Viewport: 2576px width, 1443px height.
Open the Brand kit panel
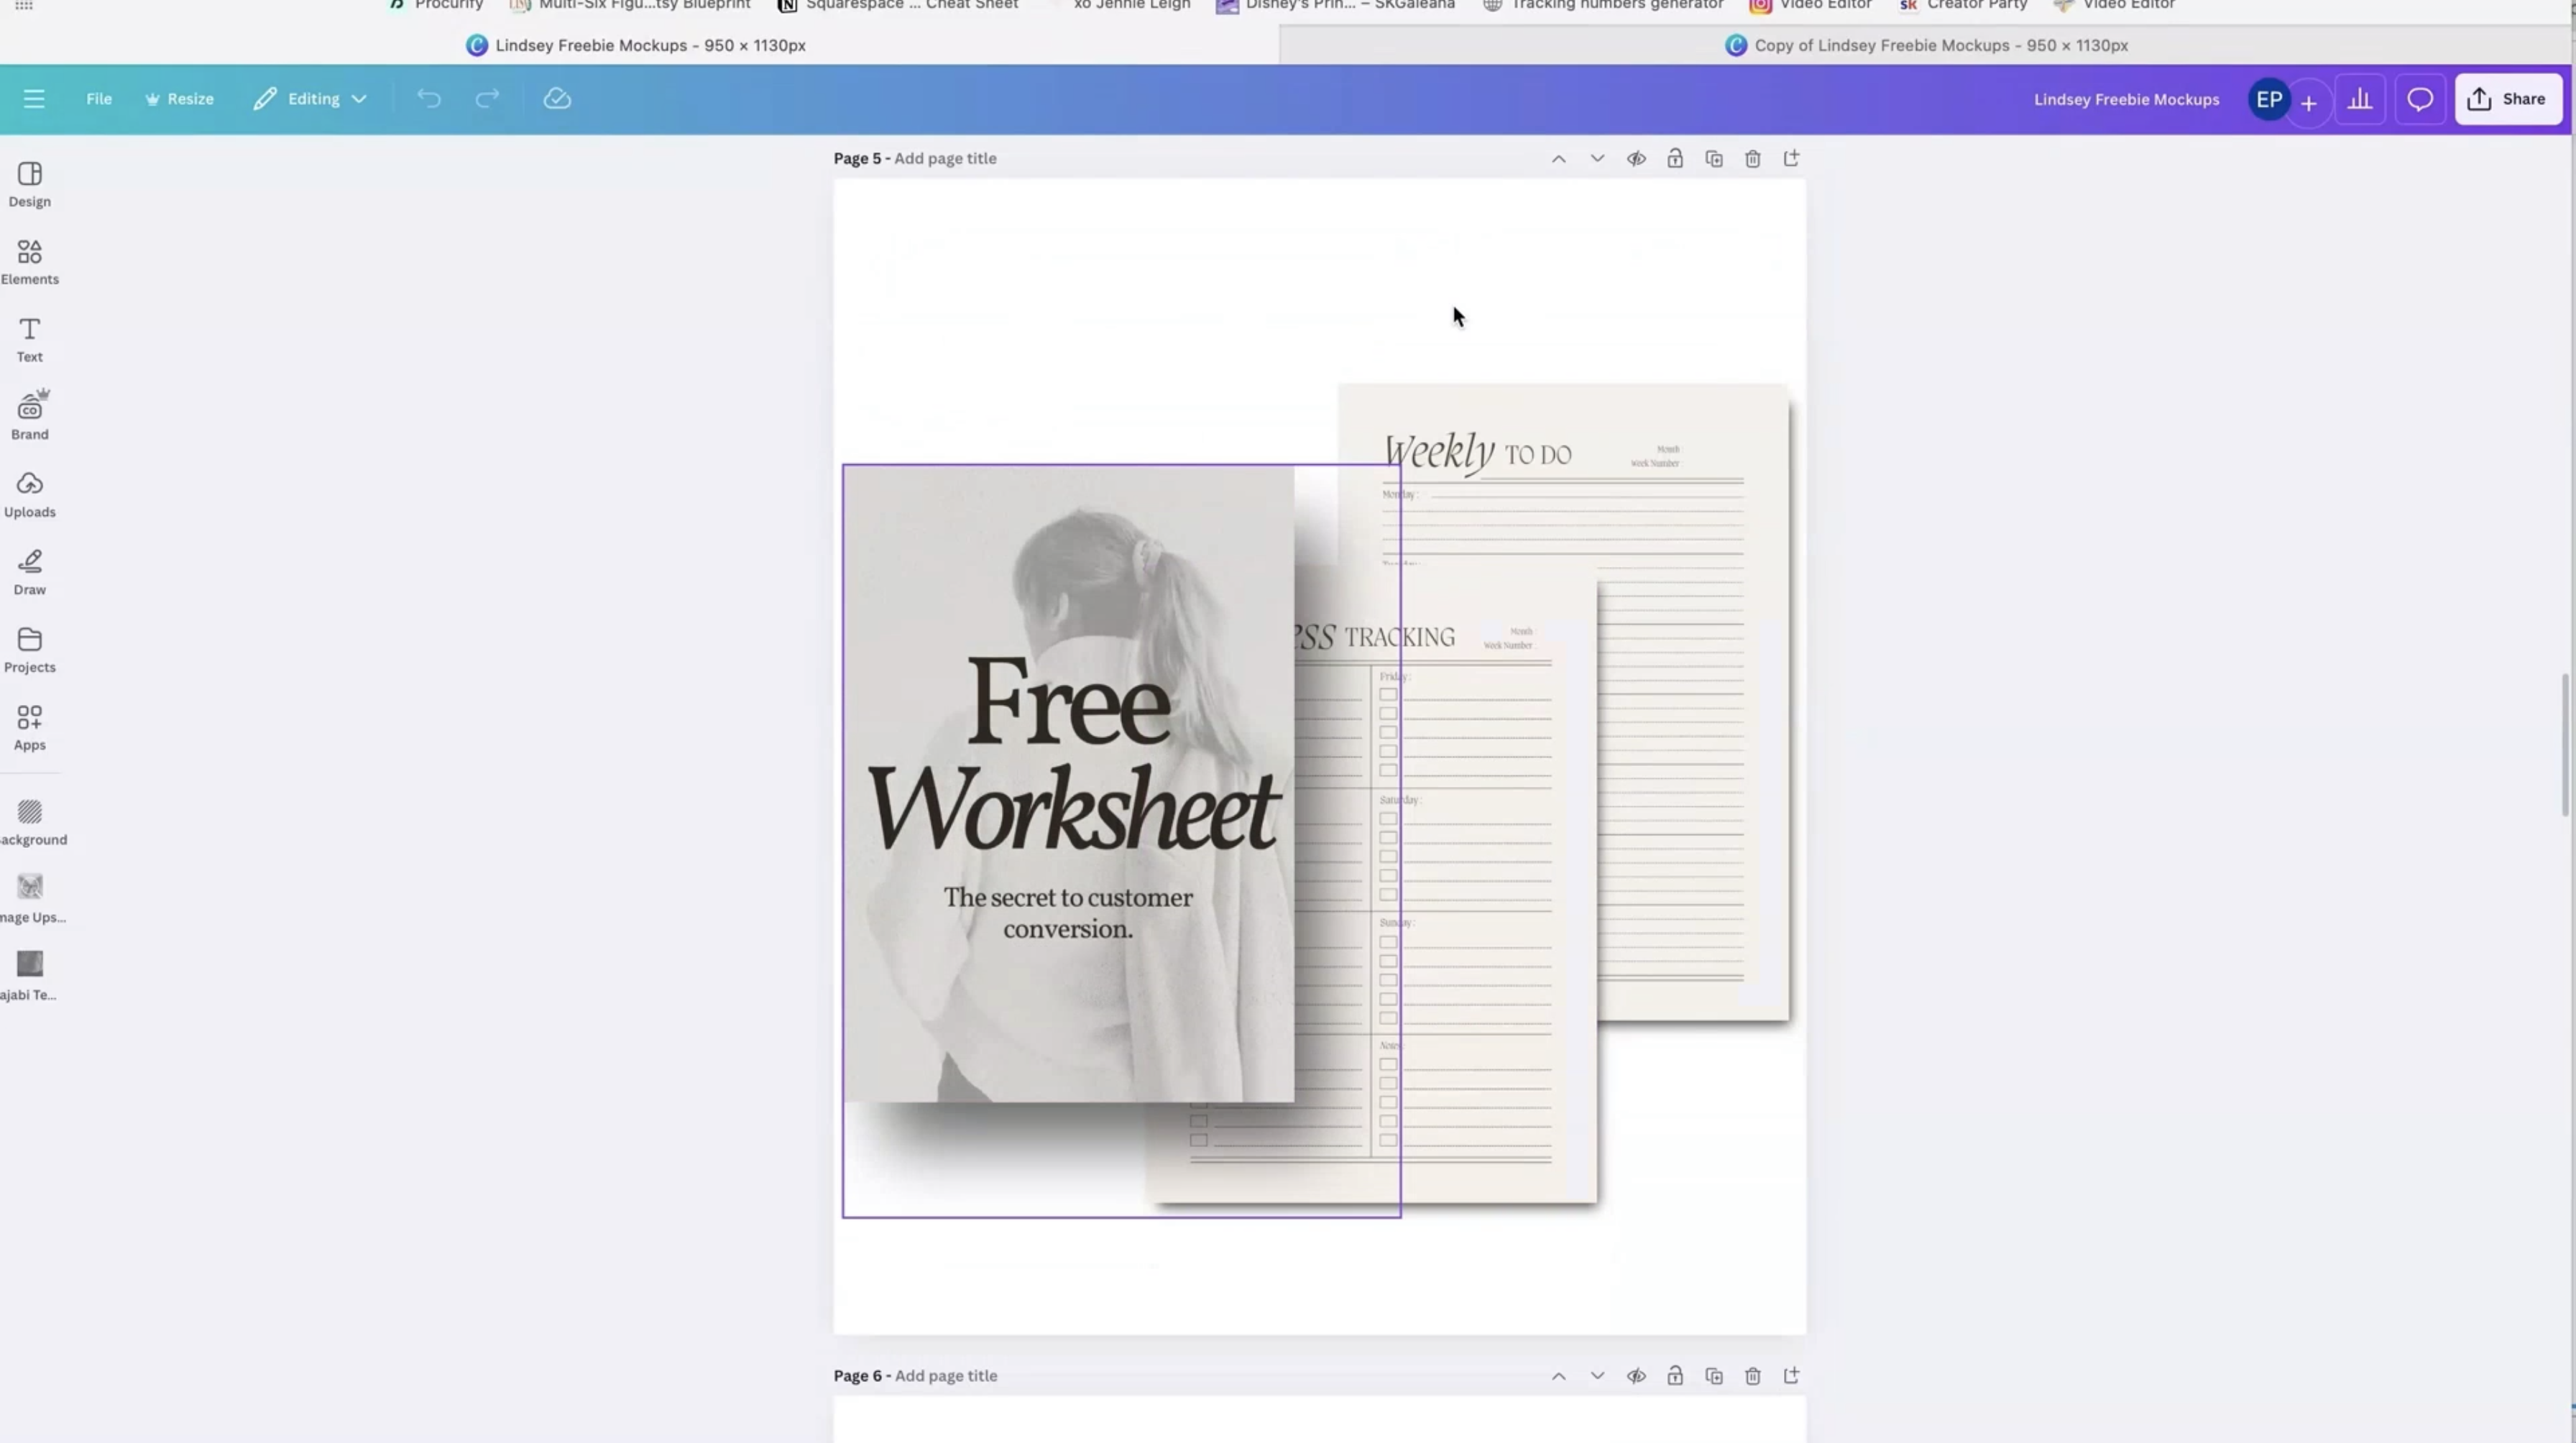pyautogui.click(x=29, y=417)
